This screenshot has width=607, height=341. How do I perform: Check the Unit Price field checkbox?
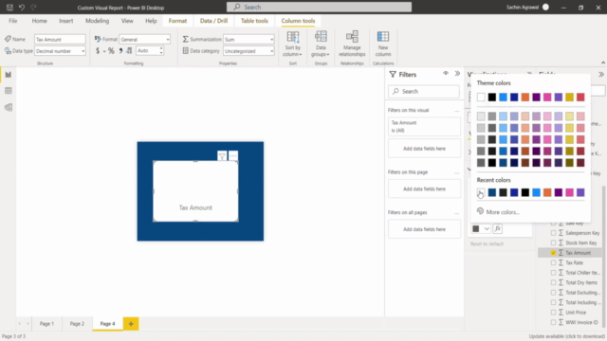553,313
